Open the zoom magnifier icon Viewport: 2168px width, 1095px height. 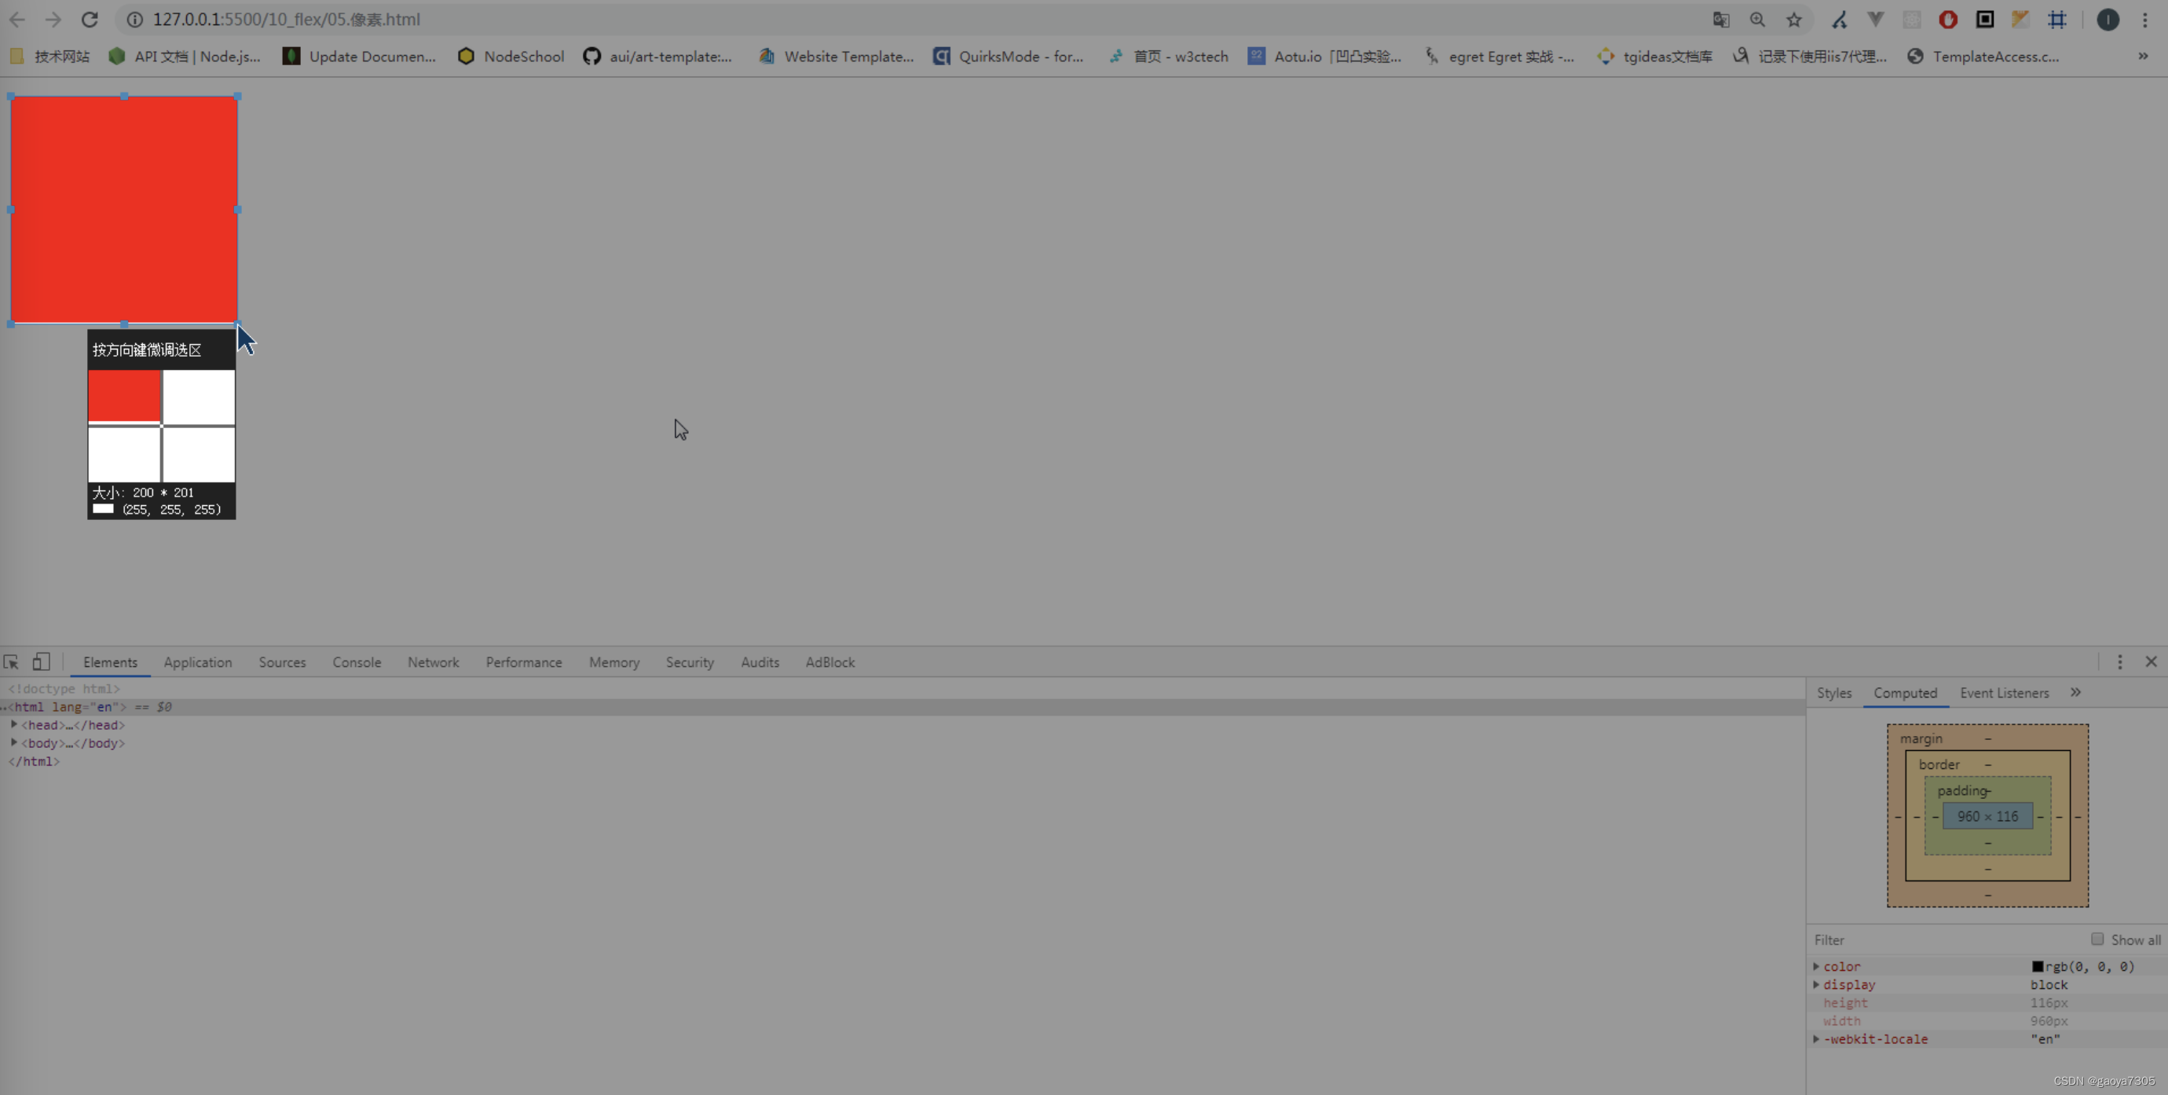[1757, 20]
